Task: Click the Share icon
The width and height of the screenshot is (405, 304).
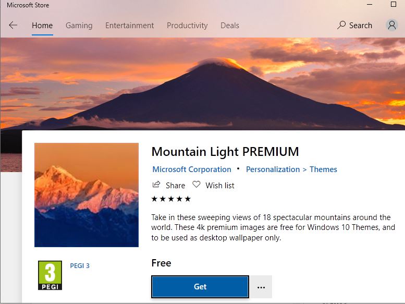Action: [x=156, y=185]
